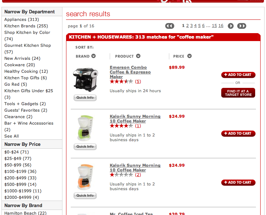Narrow by Bar + Wine Accessories
Image resolution: width=266 pixels, height=215 pixels.
point(29,126)
